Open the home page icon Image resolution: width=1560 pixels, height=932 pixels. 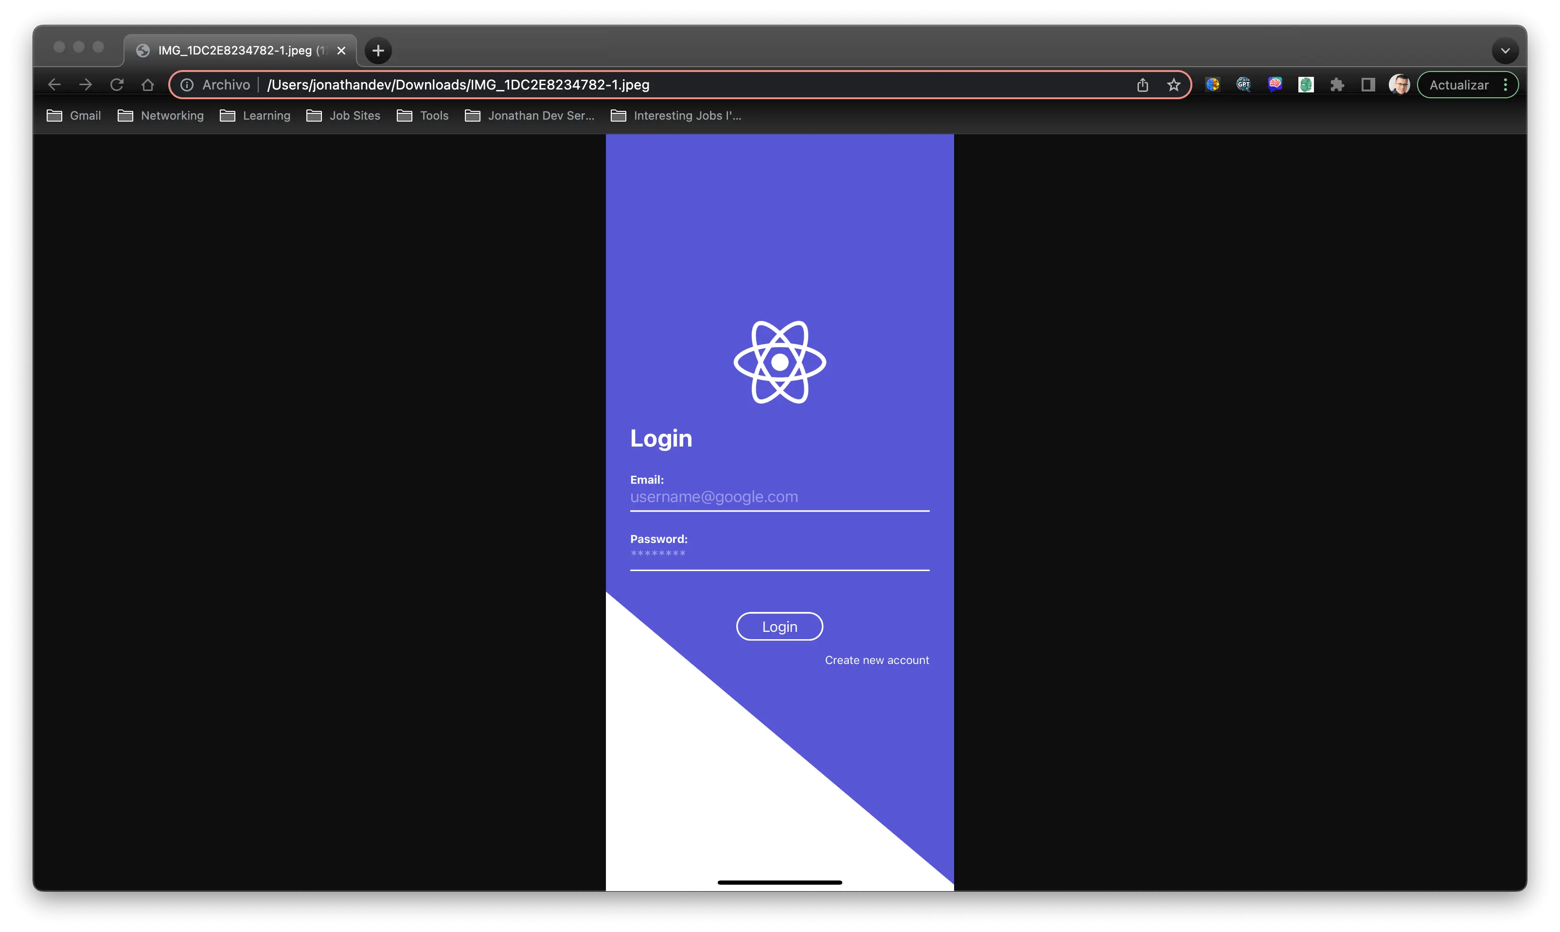pyautogui.click(x=147, y=85)
